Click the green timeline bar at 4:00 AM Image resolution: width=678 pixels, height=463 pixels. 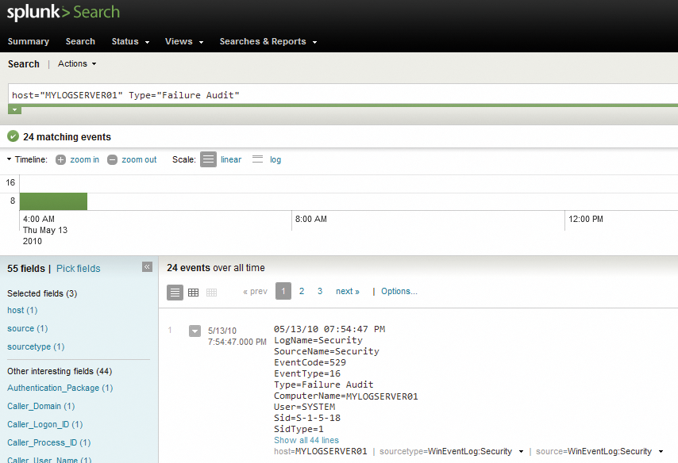pyautogui.click(x=53, y=201)
